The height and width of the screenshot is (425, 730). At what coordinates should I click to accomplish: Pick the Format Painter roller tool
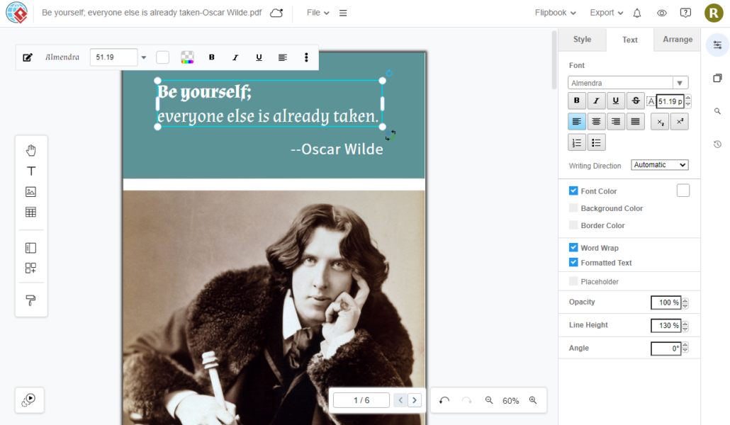30,300
